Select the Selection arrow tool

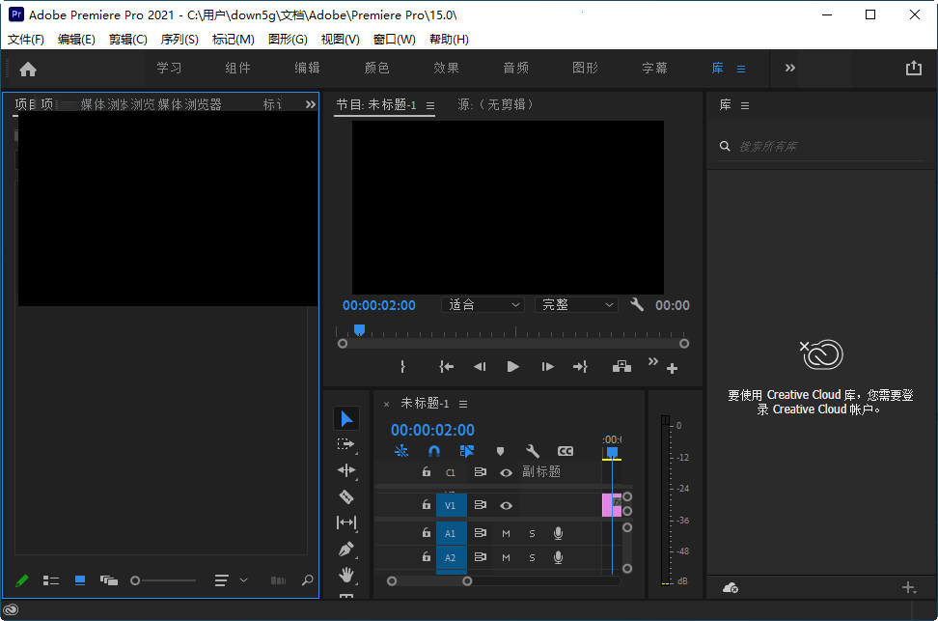point(346,418)
